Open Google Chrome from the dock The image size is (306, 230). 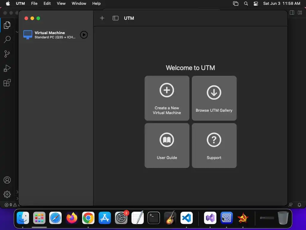88,218
